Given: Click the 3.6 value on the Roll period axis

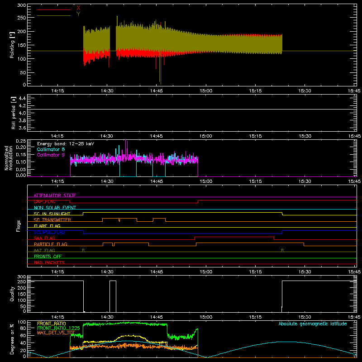Looking at the screenshot, I should pyautogui.click(x=22, y=128).
